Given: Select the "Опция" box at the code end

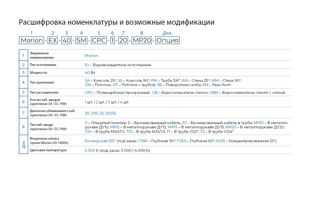Looking at the screenshot, I should click(x=167, y=40).
